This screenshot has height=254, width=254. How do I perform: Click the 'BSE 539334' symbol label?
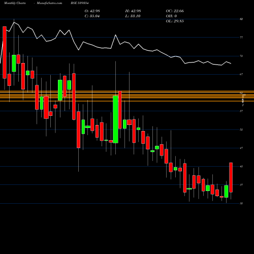click(x=80, y=3)
